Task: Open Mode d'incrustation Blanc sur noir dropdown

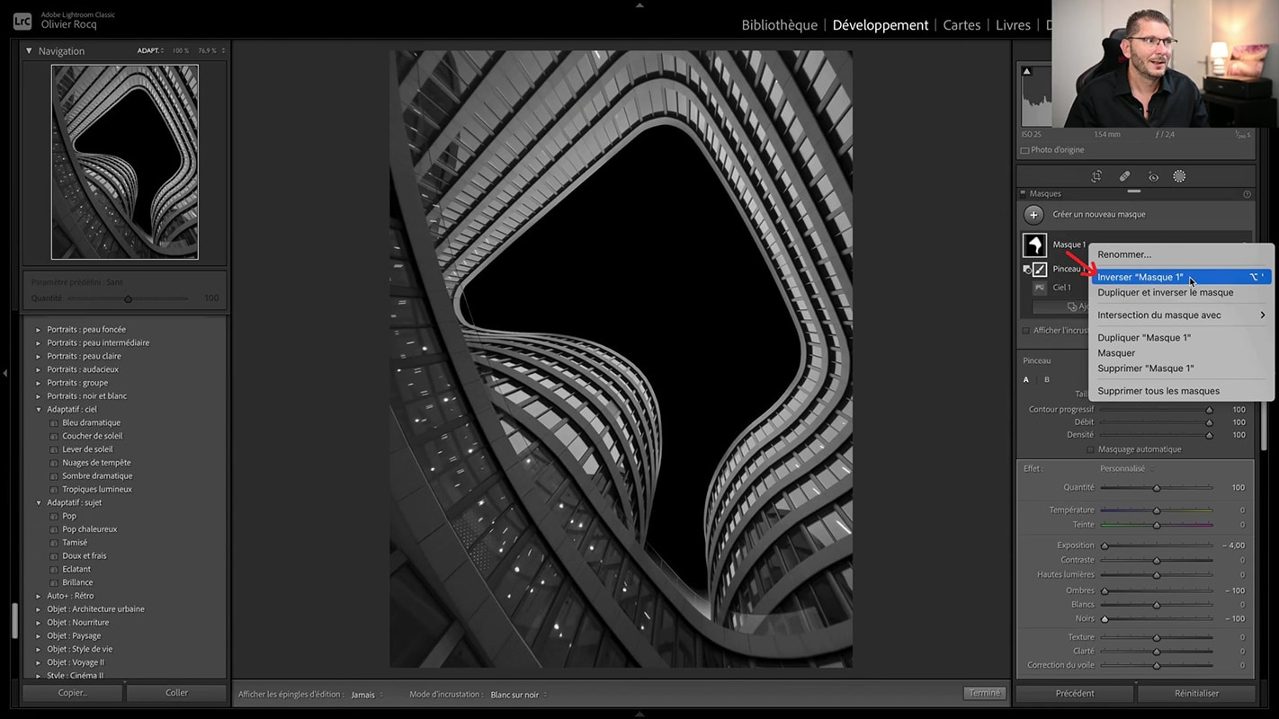Action: click(x=519, y=695)
